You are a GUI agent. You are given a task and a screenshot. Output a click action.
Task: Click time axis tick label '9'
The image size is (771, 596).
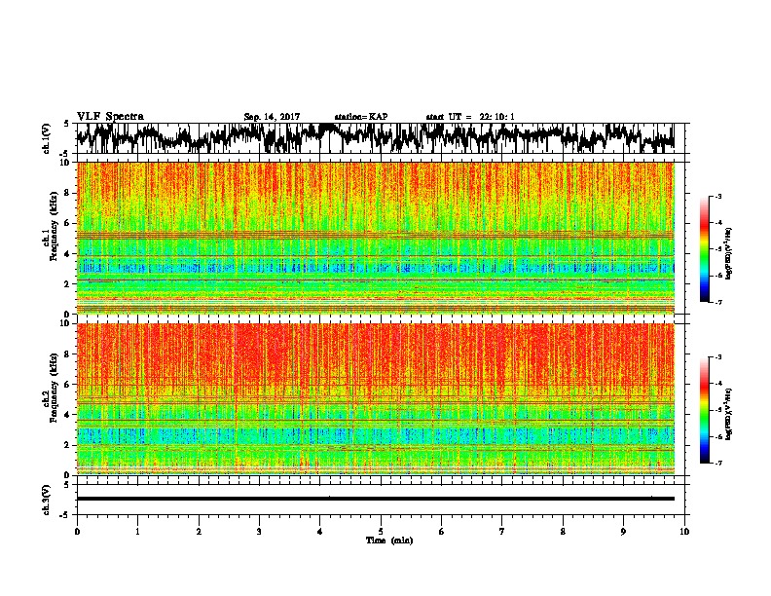coord(623,532)
